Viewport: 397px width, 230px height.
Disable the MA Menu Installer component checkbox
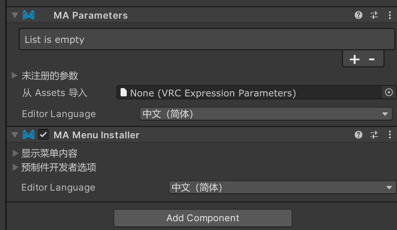pyautogui.click(x=44, y=135)
